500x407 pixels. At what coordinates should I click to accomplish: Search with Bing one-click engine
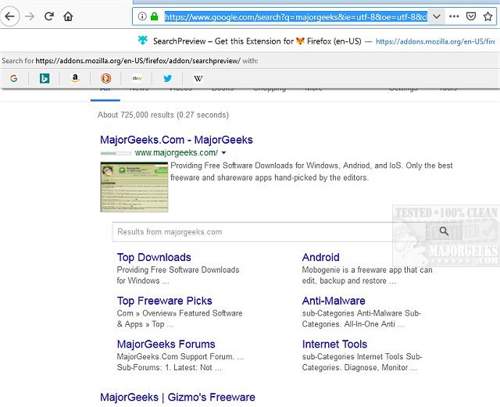point(45,78)
